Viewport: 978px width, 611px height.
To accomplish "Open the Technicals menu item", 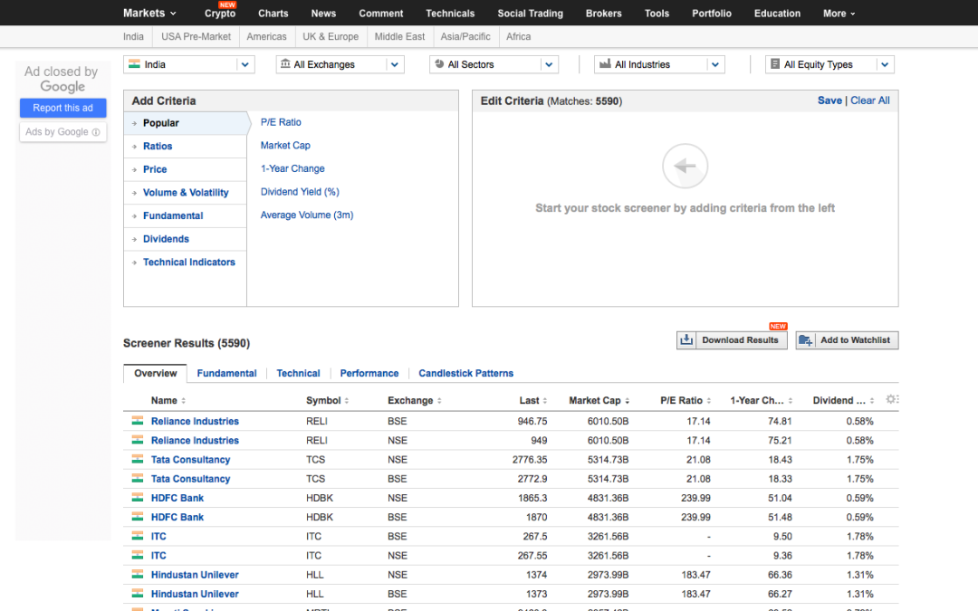I will (450, 13).
